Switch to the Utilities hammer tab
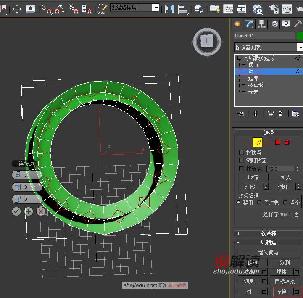The height and width of the screenshot is (298, 303). click(298, 24)
